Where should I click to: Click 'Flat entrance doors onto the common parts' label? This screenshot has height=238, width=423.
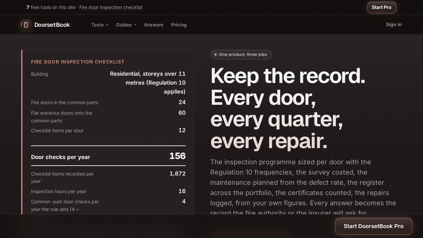click(62, 117)
